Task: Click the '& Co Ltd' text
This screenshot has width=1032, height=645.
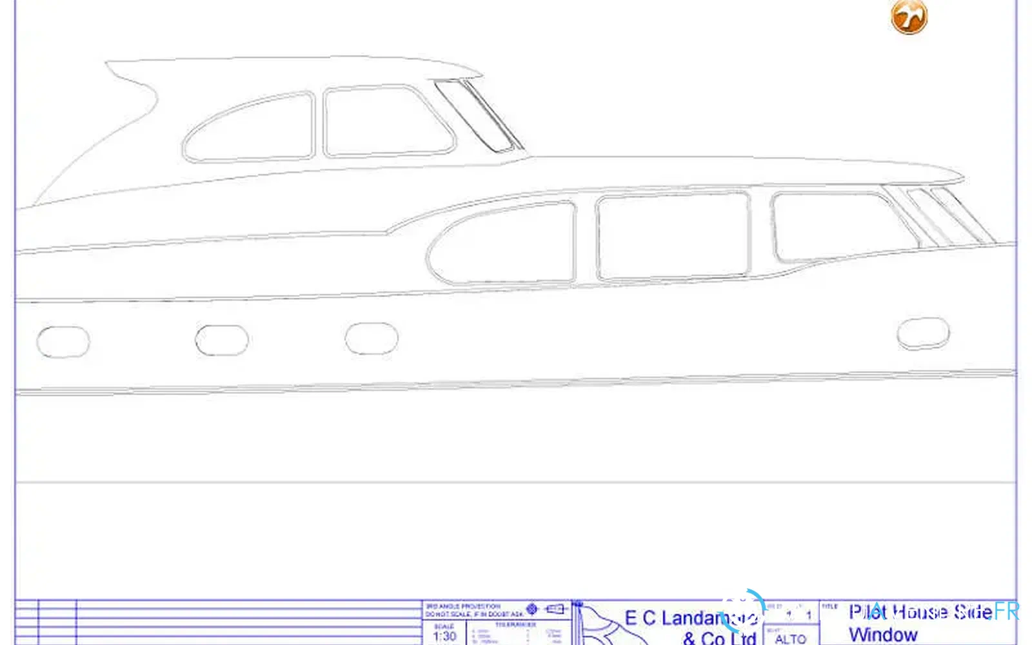Action: pyautogui.click(x=720, y=639)
